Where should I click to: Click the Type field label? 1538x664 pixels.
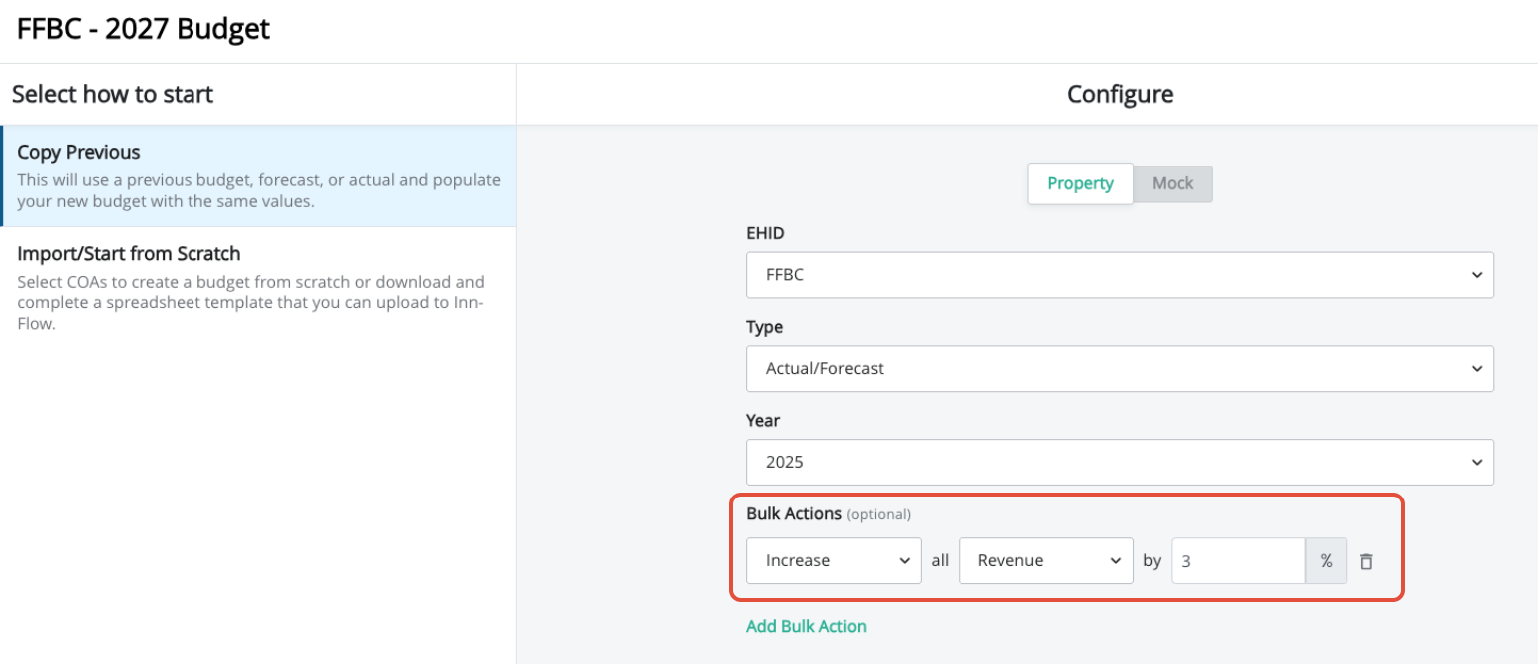764,326
